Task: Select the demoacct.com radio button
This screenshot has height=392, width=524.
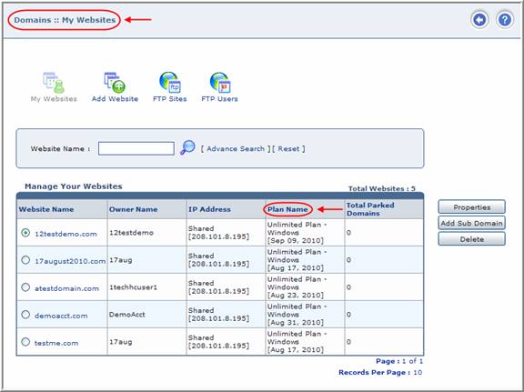Action: pos(25,315)
